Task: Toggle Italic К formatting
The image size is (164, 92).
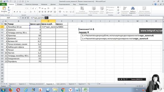Action: (17, 12)
